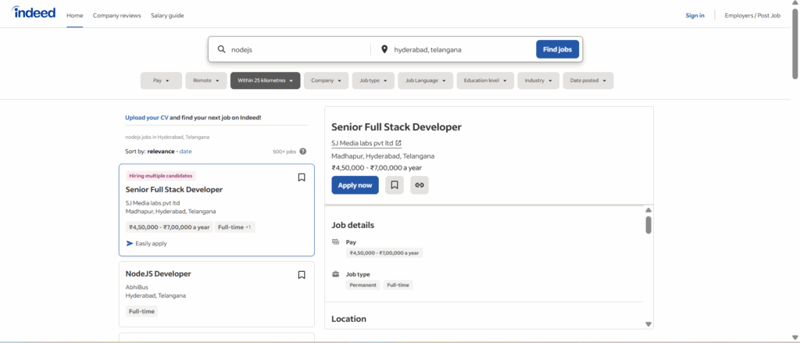
Task: Click the Apply now button
Action: click(x=355, y=185)
